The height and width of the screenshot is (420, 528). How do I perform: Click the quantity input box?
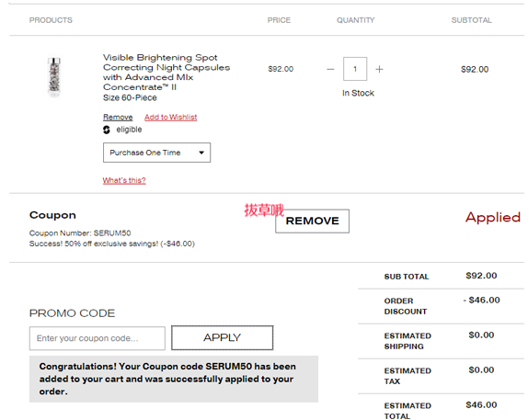point(355,69)
